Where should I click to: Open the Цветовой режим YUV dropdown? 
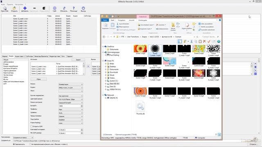tap(70, 99)
